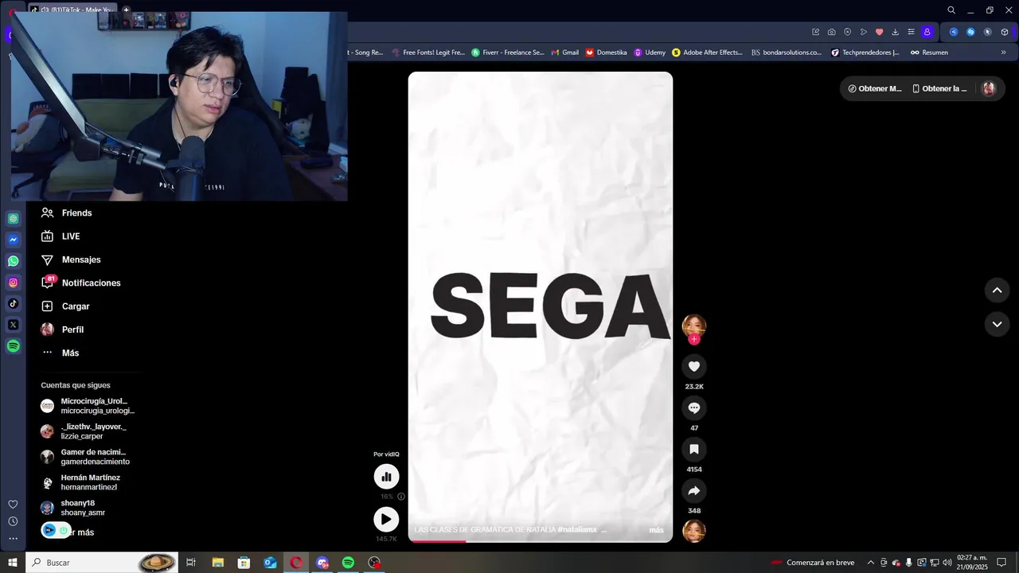Open the TikTok icon in Opera sidebar
This screenshot has height=573, width=1019.
(14, 303)
